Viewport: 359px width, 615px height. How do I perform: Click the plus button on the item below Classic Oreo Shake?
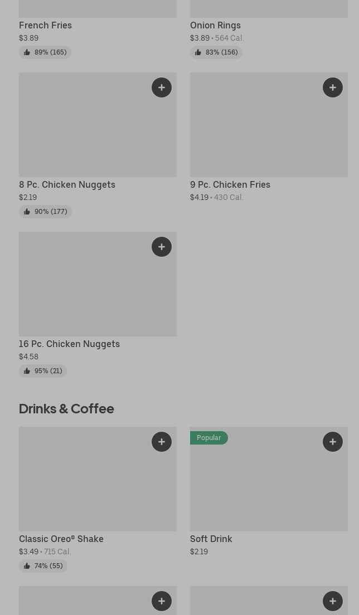coord(162,601)
